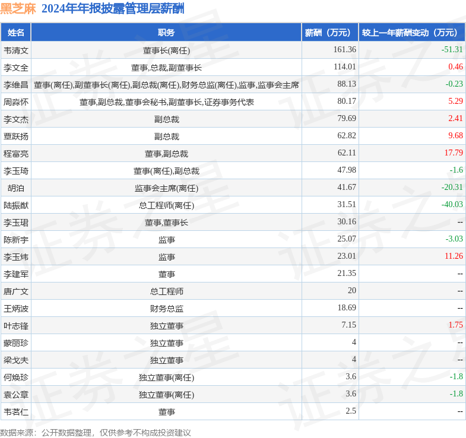
Task: Click the position 董事(离任),副总裁
Action: [x=166, y=171]
